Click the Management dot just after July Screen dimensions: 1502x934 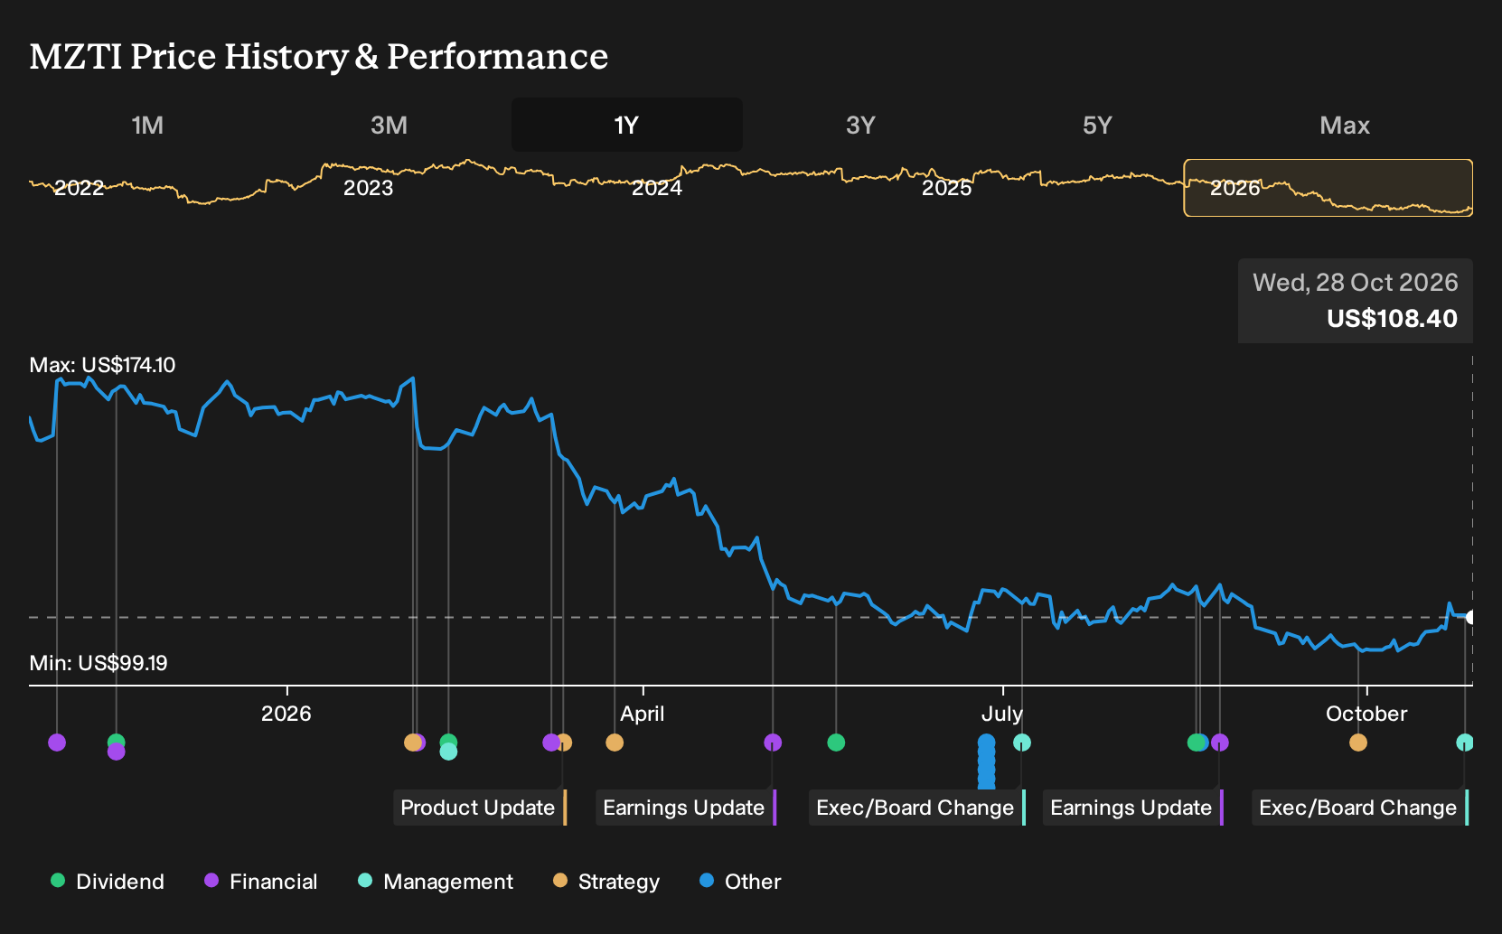click(1022, 743)
